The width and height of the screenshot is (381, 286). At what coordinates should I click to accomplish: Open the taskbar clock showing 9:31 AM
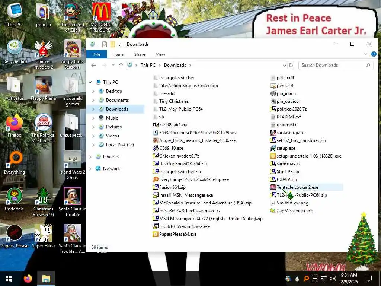pos(349,279)
